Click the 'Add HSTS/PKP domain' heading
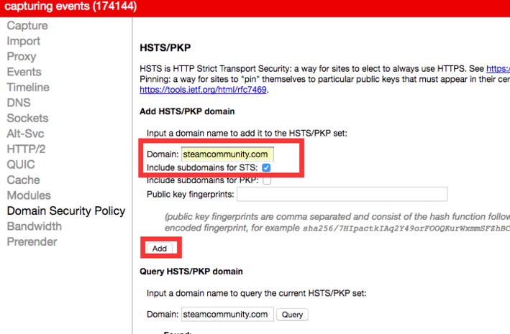 point(187,111)
